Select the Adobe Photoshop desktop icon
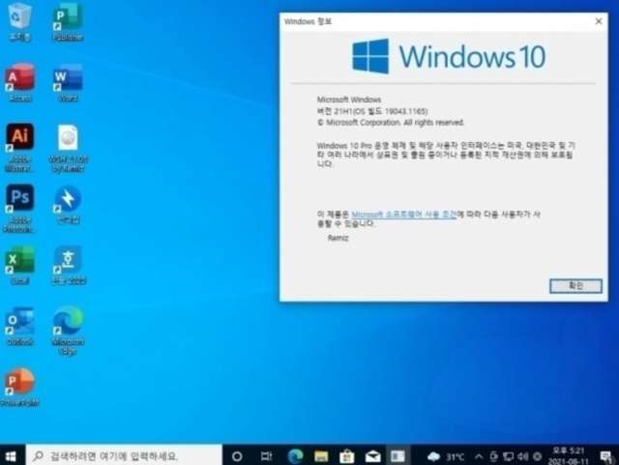The image size is (619, 465). tap(19, 198)
